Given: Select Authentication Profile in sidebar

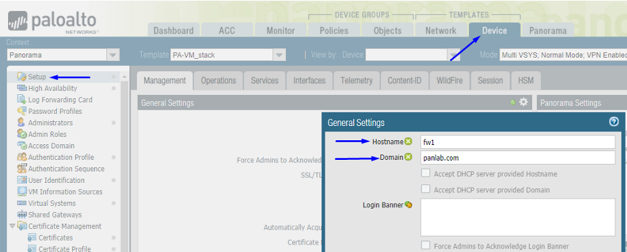Looking at the screenshot, I should pos(61,157).
